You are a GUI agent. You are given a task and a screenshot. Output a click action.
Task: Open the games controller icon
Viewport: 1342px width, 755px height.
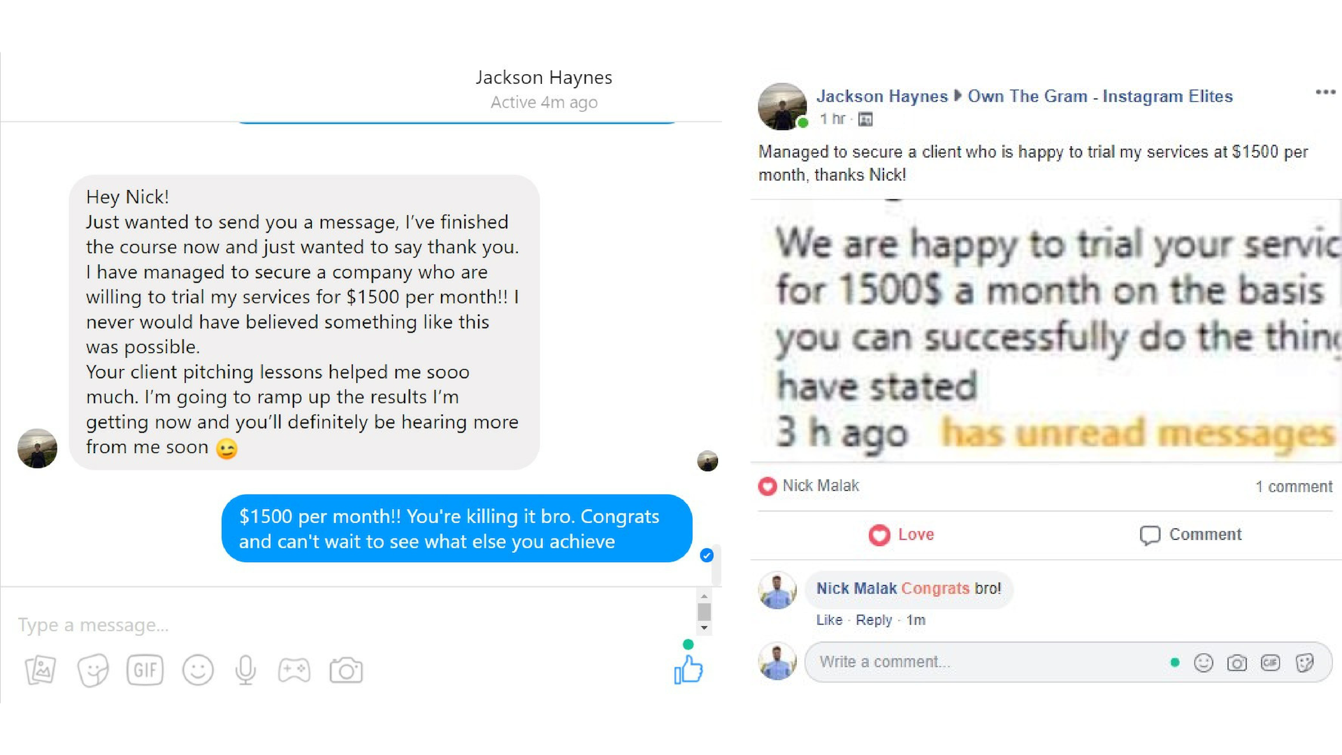point(294,670)
